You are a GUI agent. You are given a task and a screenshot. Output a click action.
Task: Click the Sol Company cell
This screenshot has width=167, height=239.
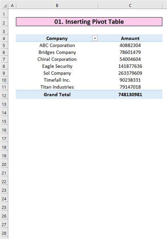click(x=57, y=73)
